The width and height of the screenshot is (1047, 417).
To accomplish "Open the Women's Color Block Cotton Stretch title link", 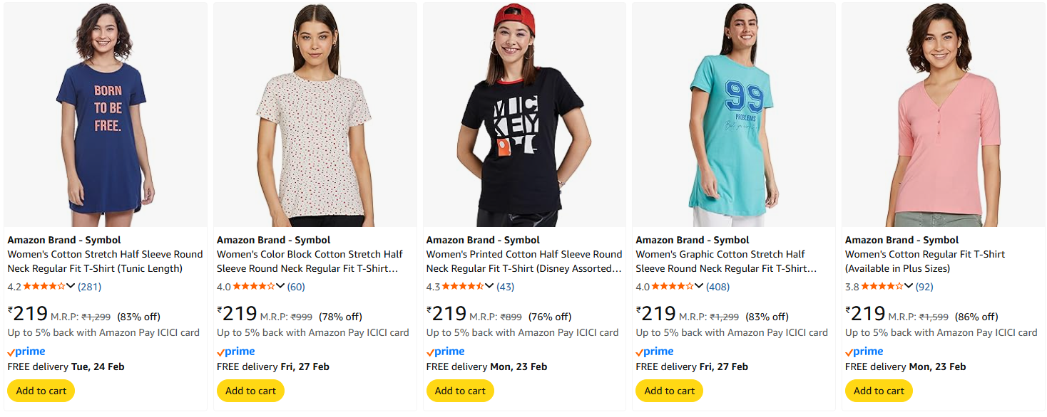I will pyautogui.click(x=310, y=261).
